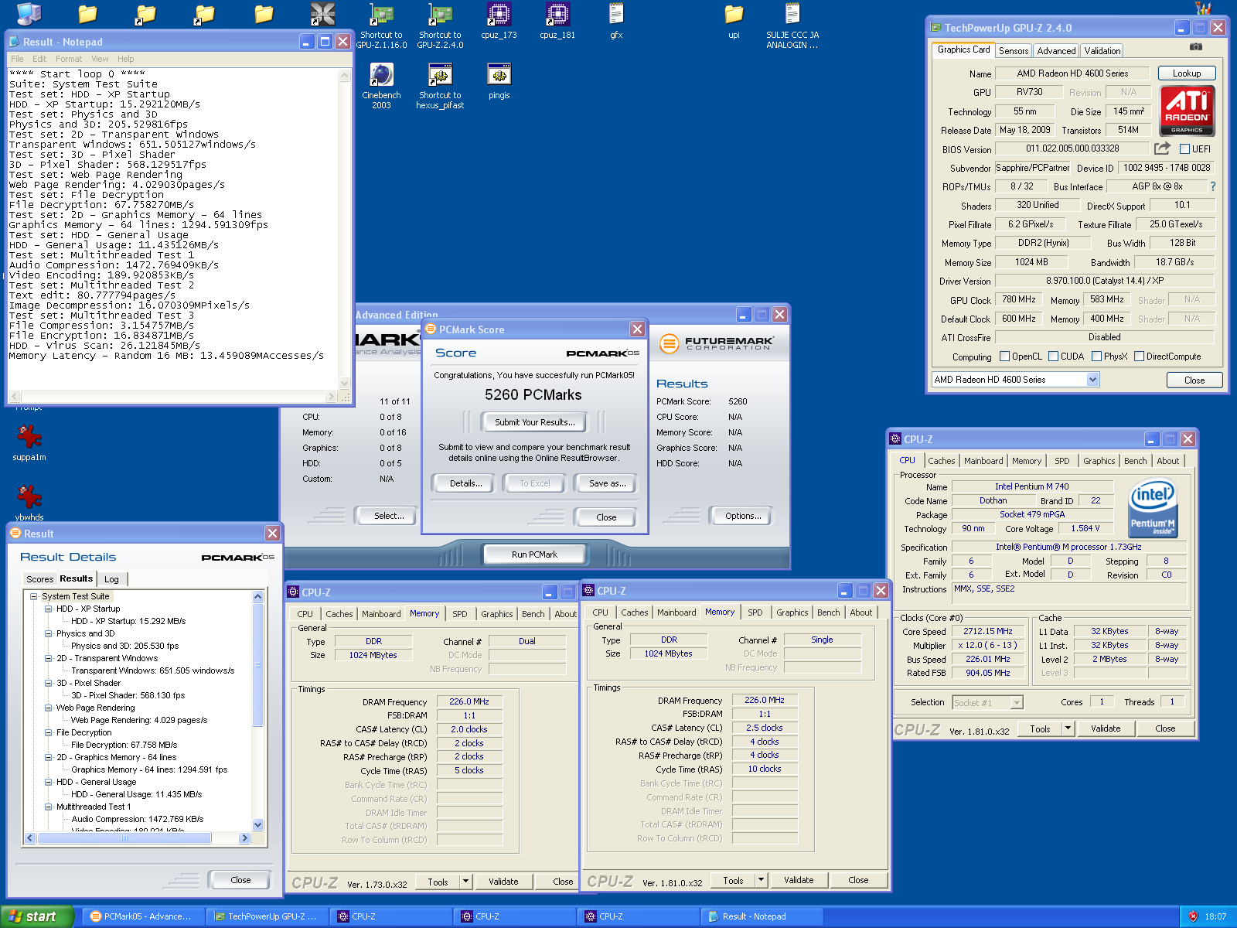Click Options... button in PCMark05
Viewport: 1237px width, 928px height.
tap(742, 516)
